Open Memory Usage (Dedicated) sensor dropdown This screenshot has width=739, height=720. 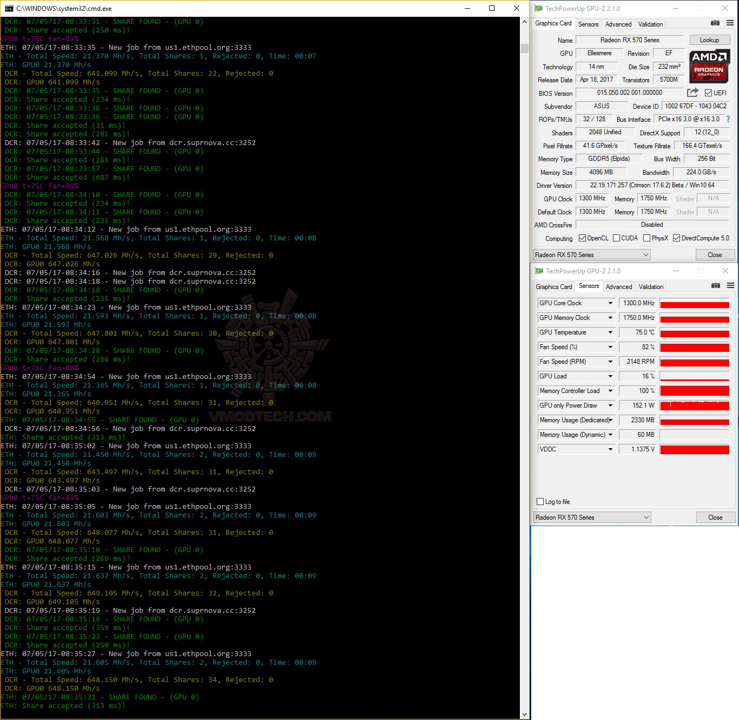click(x=610, y=420)
